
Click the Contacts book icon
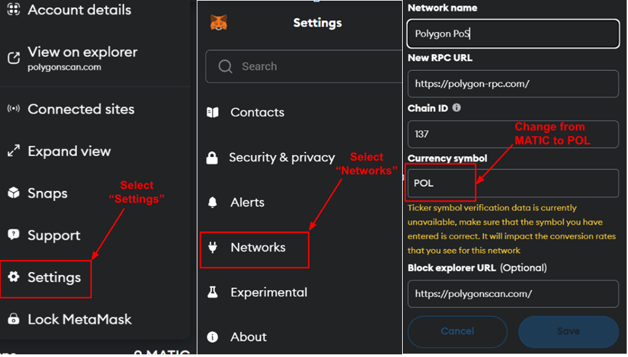point(213,112)
